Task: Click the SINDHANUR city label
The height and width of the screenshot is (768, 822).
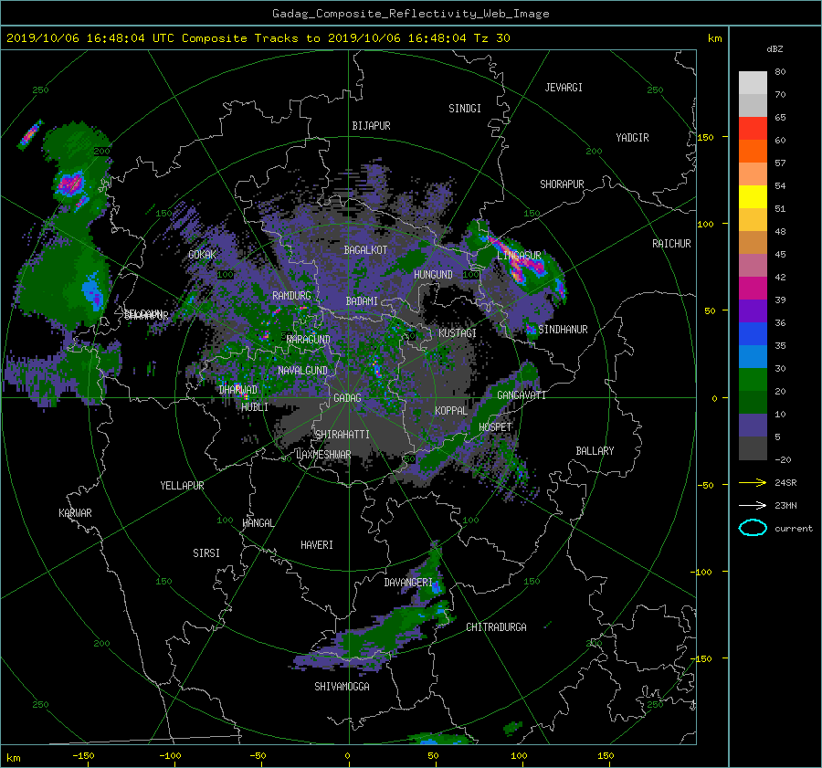Action: pos(563,330)
